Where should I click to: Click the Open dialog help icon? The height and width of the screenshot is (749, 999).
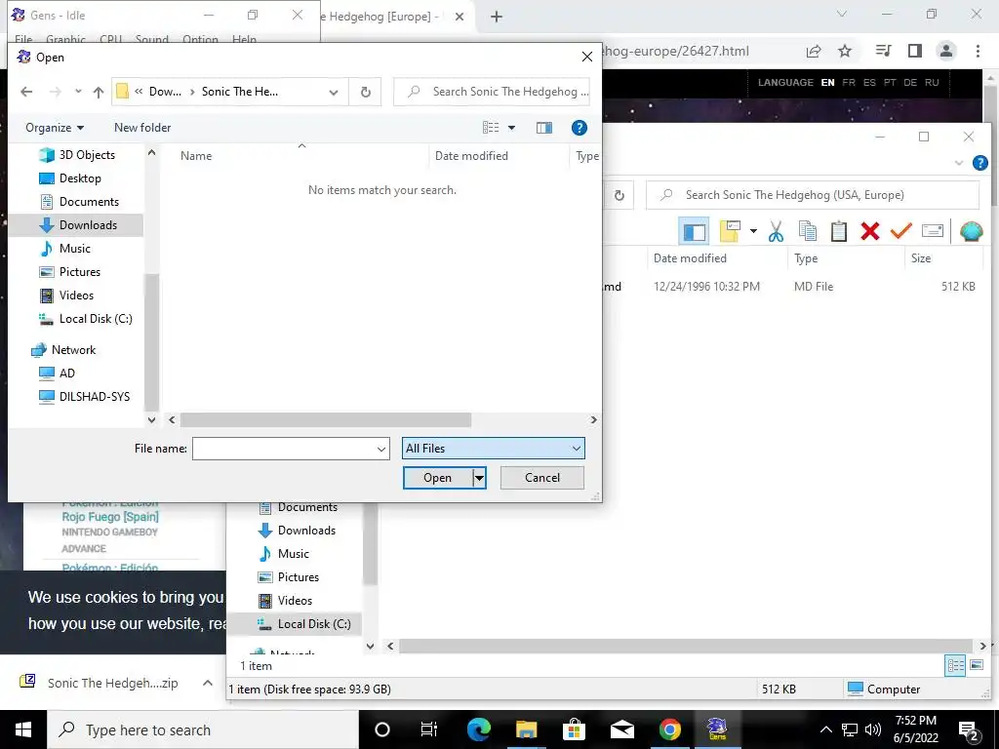579,128
